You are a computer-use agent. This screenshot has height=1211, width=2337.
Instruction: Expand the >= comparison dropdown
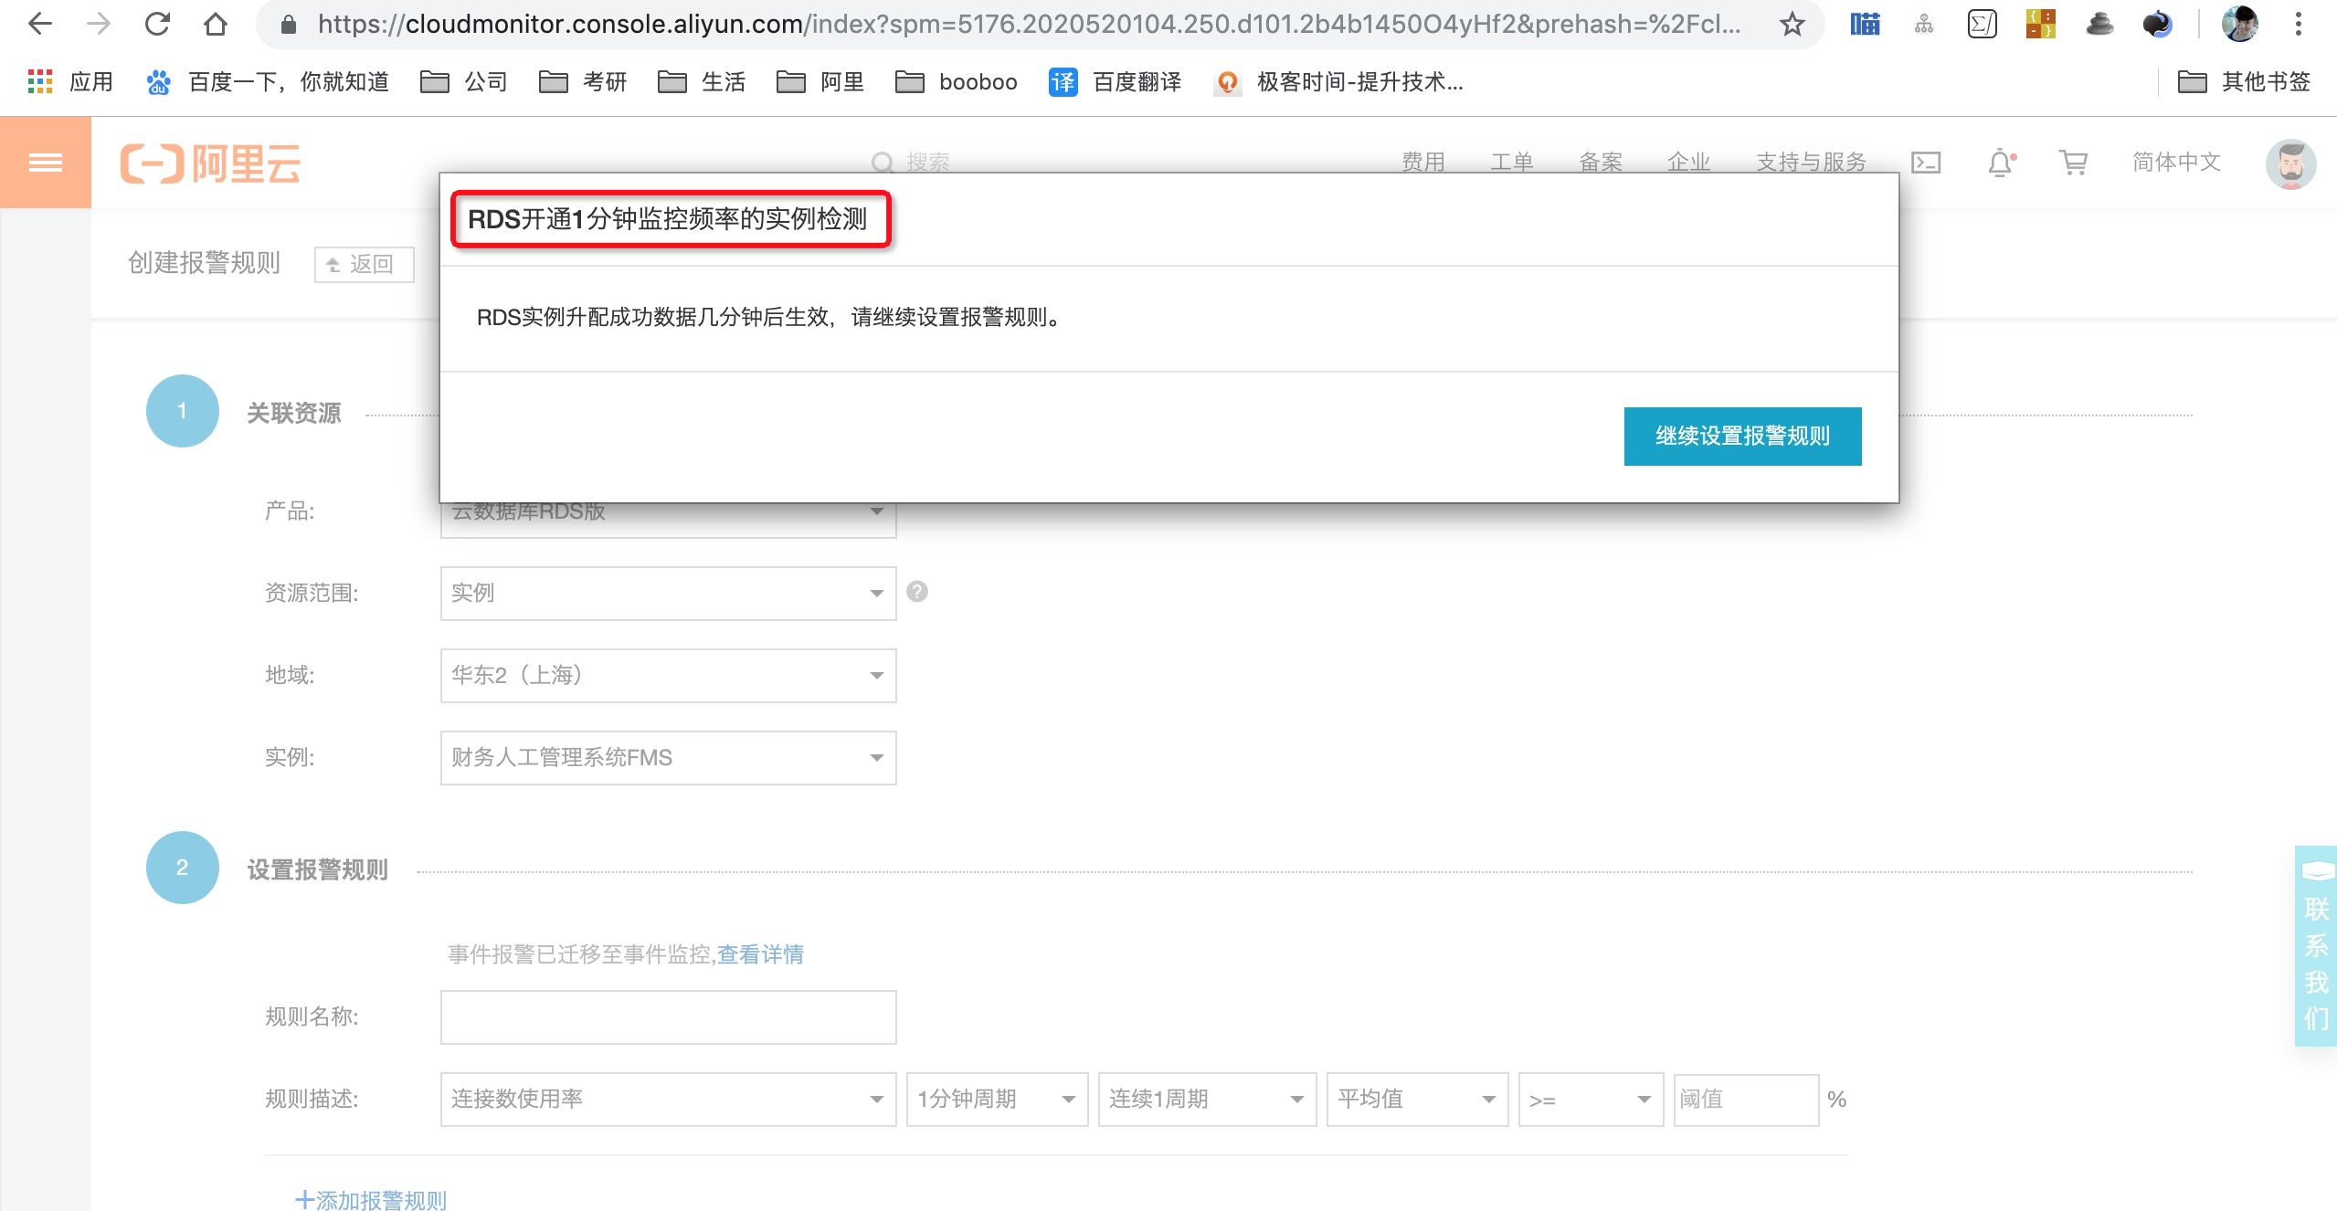[1591, 1100]
